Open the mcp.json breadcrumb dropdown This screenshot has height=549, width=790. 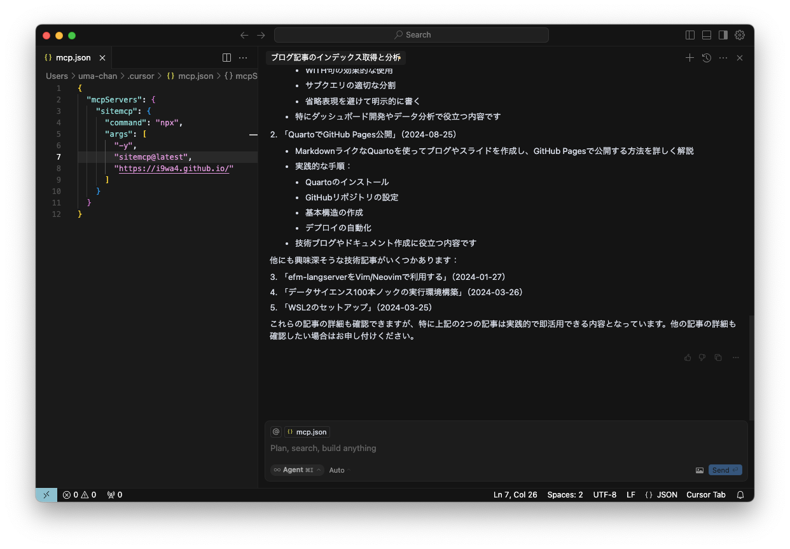click(x=190, y=76)
